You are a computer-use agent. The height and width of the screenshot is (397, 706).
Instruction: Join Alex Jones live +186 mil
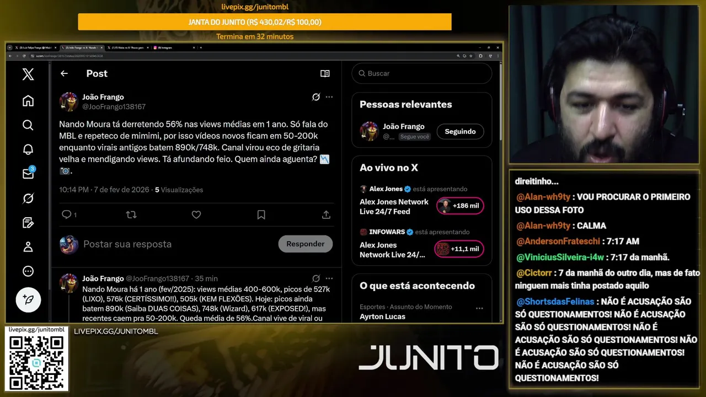[460, 206]
